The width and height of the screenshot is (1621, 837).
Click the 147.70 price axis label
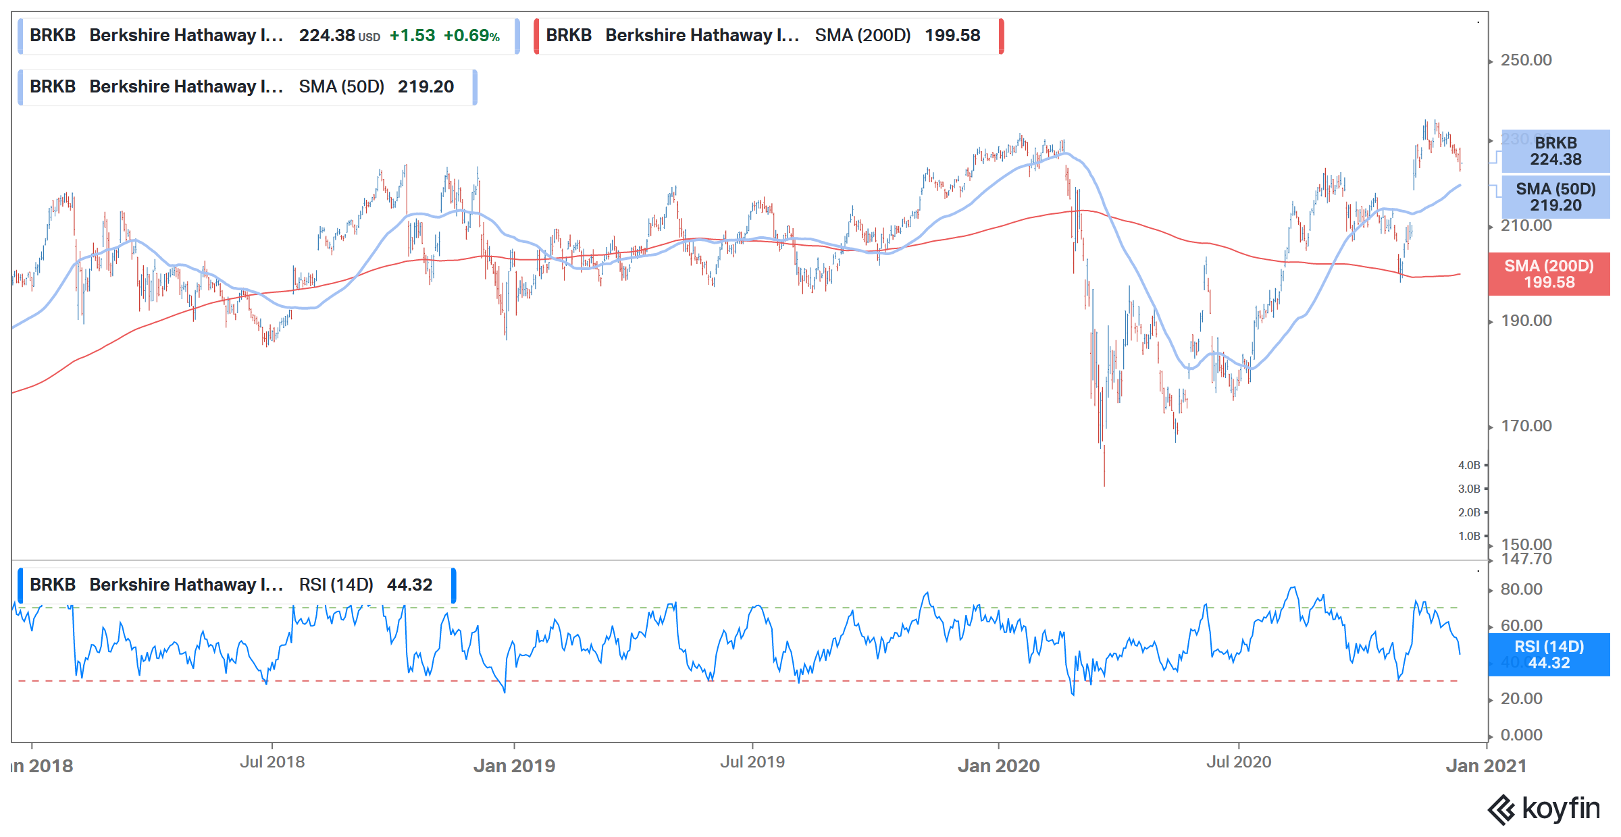click(1526, 559)
